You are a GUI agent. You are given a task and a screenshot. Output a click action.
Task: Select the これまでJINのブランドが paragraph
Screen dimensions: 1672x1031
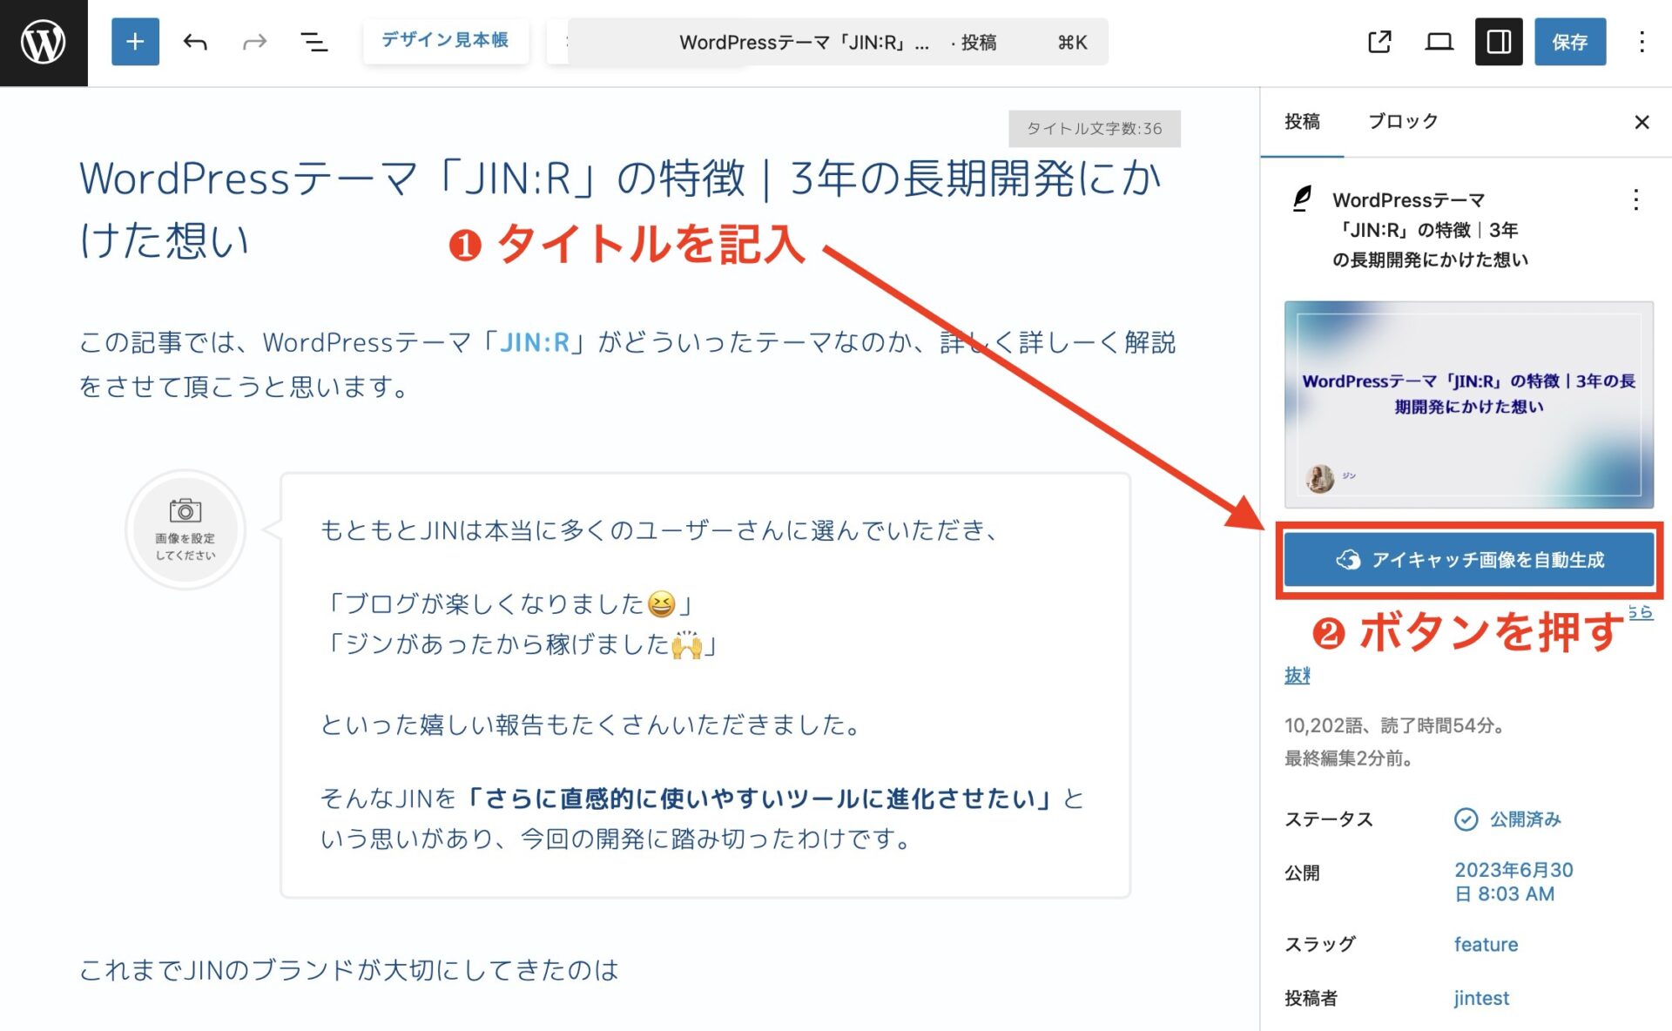click(x=349, y=970)
